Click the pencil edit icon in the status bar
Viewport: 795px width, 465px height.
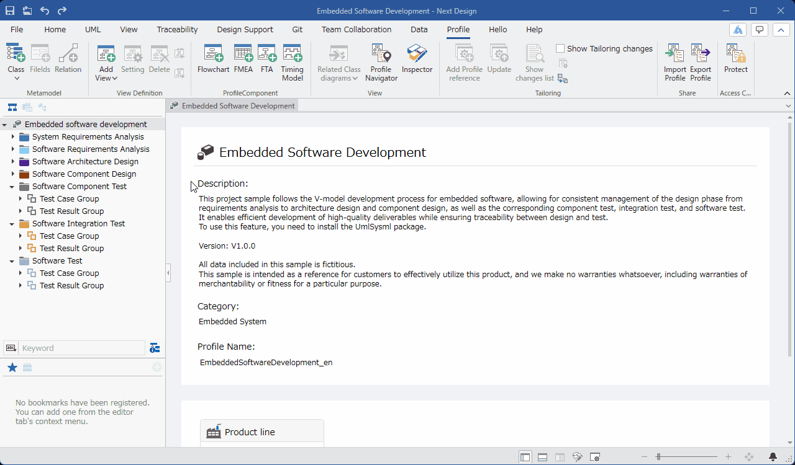[x=577, y=457]
